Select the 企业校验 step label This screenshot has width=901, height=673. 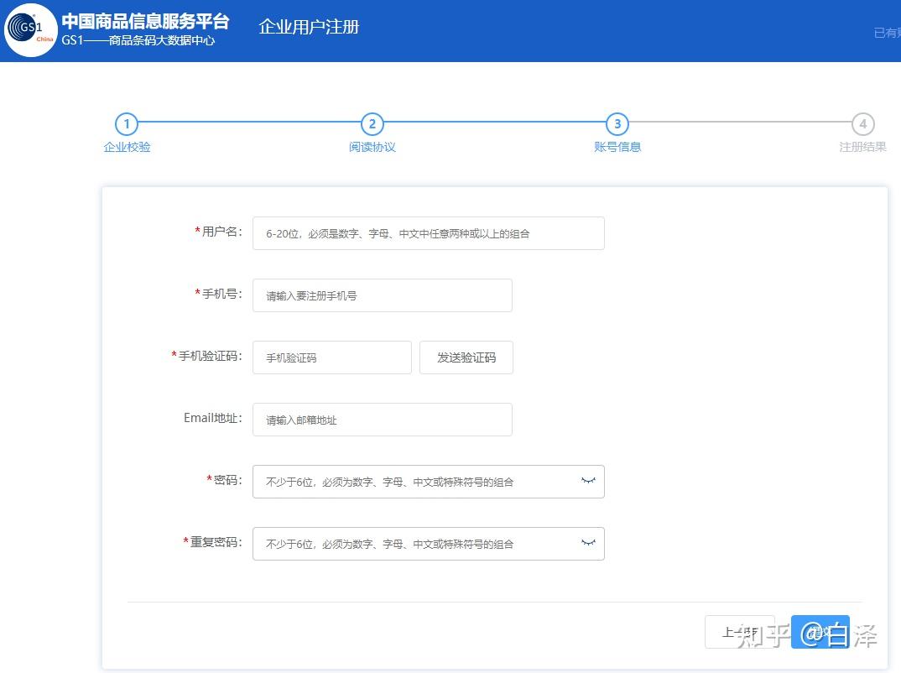pyautogui.click(x=127, y=147)
